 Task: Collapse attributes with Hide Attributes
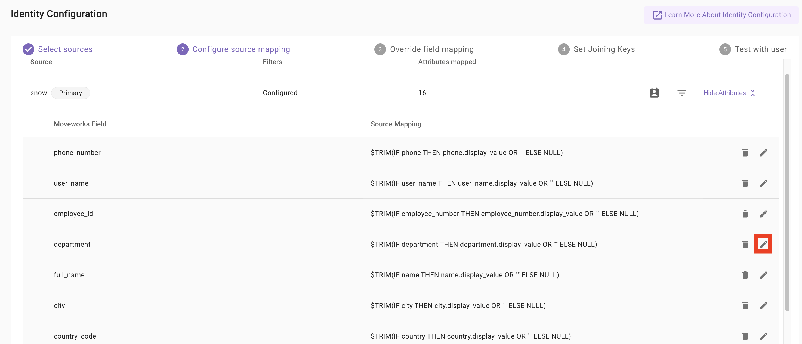pyautogui.click(x=729, y=93)
